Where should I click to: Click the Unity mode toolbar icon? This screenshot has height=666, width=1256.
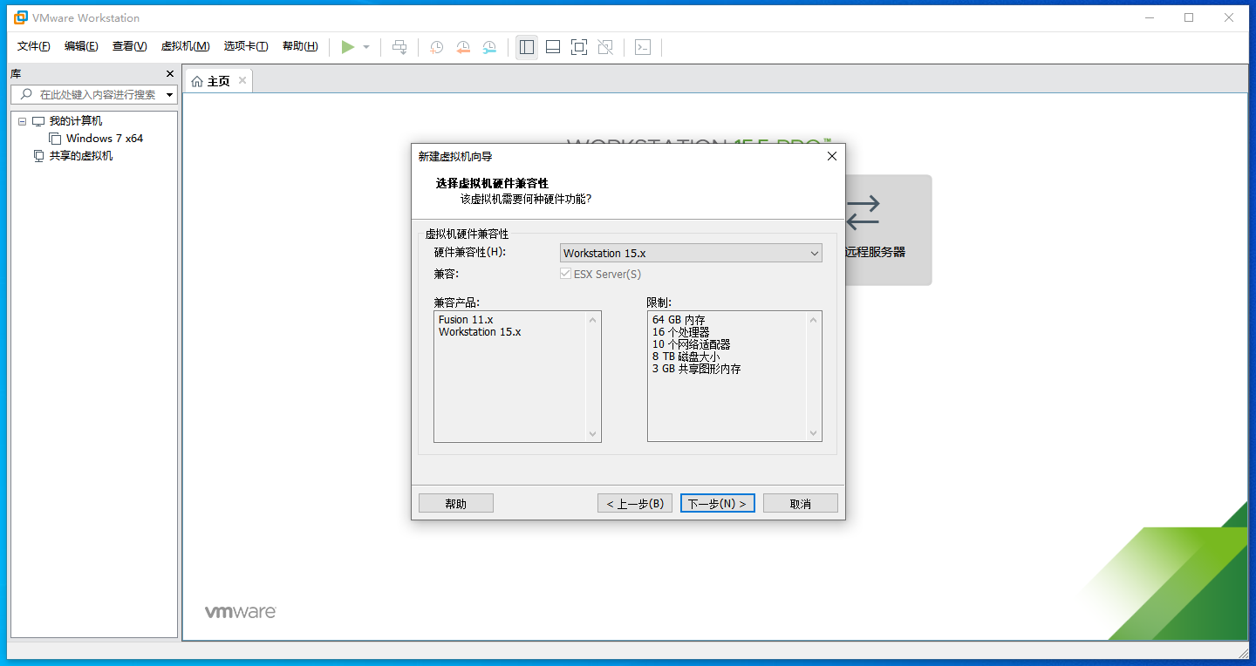click(x=605, y=47)
